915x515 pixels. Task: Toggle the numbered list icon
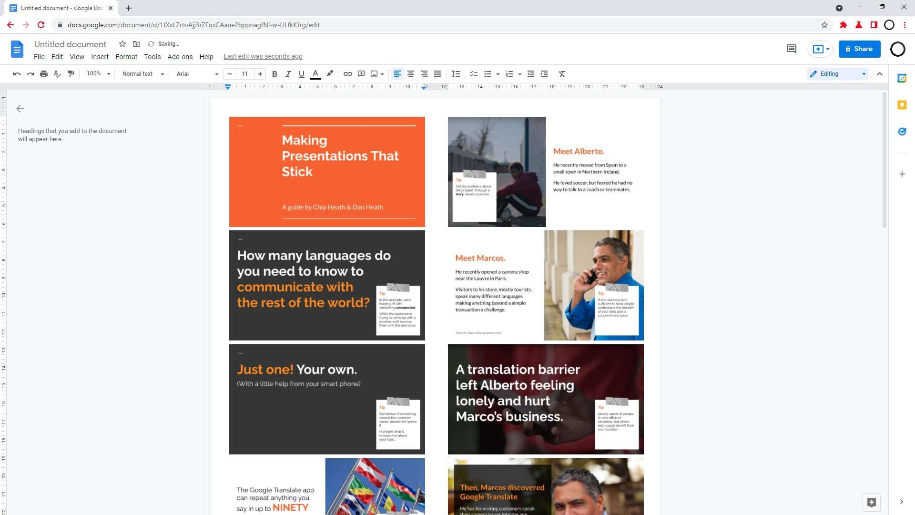(x=508, y=73)
